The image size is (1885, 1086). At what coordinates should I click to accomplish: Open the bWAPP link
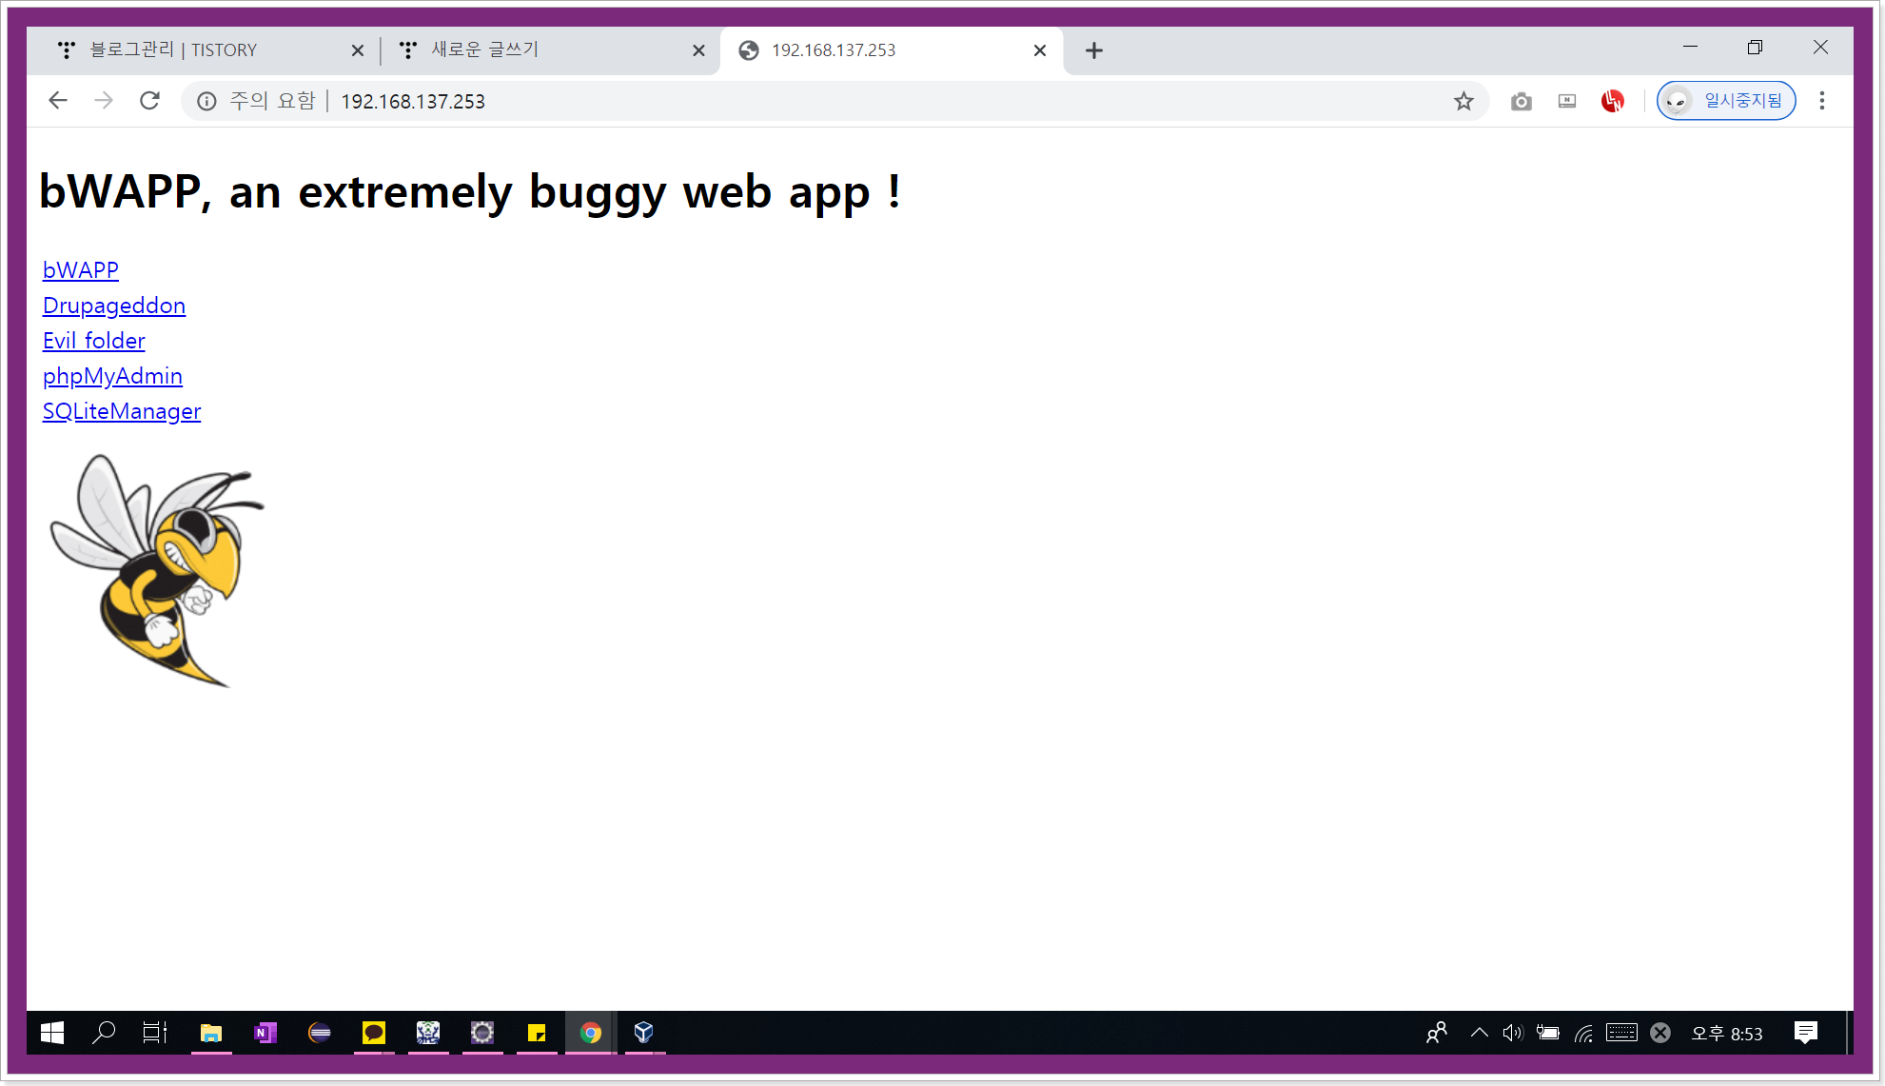pos(81,270)
